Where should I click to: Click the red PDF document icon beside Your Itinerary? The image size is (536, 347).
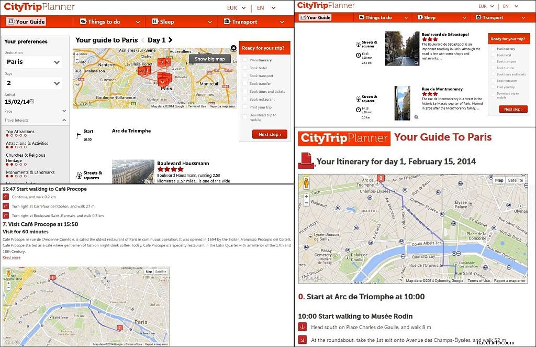[x=306, y=160]
